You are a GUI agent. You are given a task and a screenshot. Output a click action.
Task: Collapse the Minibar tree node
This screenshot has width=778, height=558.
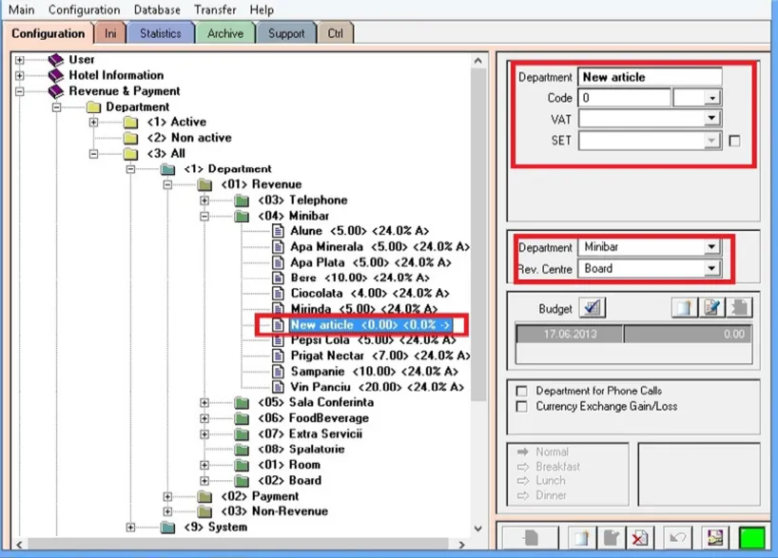[x=204, y=216]
